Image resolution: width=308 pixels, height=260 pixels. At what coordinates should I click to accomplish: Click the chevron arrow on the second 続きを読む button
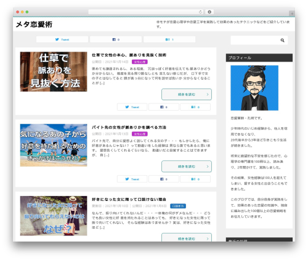coord(208,167)
